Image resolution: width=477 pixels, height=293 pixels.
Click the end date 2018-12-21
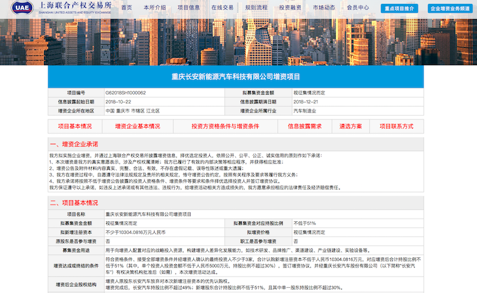pyautogui.click(x=306, y=102)
